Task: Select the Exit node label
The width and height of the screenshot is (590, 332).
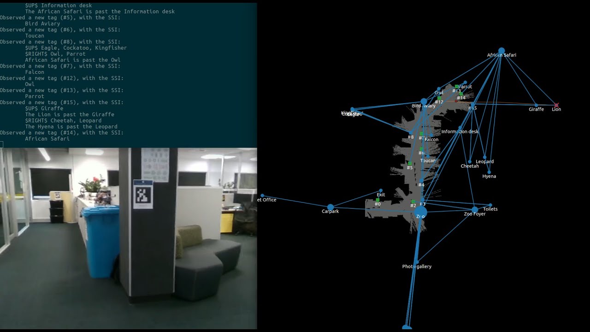Action: [380, 195]
